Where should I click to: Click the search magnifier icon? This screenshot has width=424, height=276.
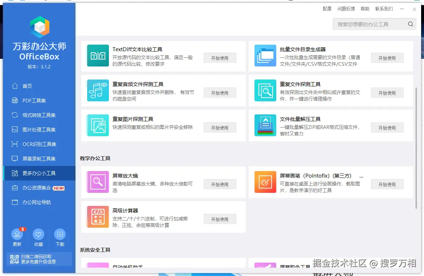[x=411, y=24]
